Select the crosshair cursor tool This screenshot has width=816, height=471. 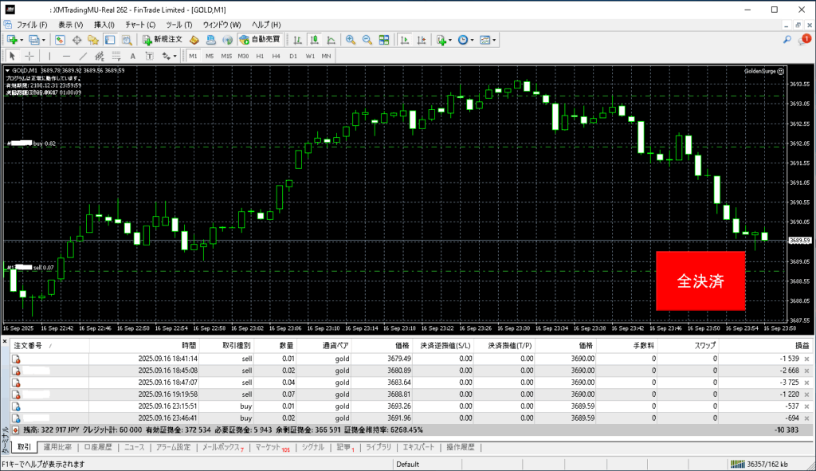point(29,56)
